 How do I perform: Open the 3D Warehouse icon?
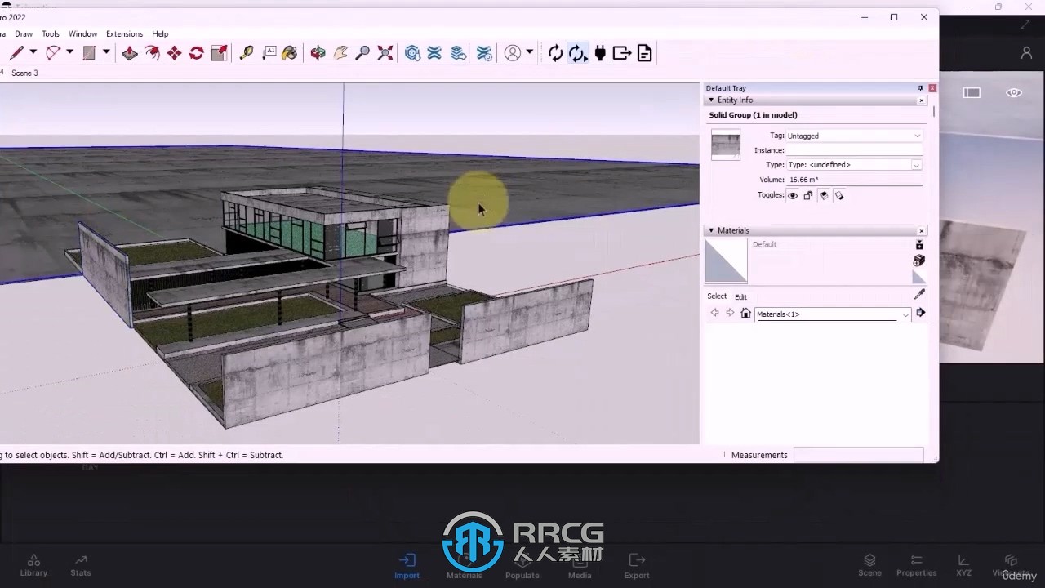[412, 53]
